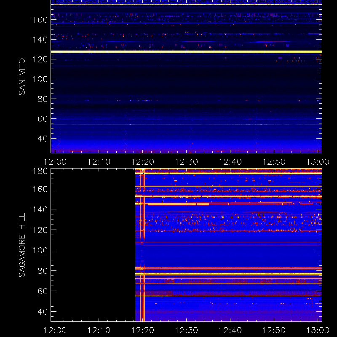The width and height of the screenshot is (337, 337).
Task: Select the 60 tick label on SAN VITO plot
Action: tap(43, 119)
